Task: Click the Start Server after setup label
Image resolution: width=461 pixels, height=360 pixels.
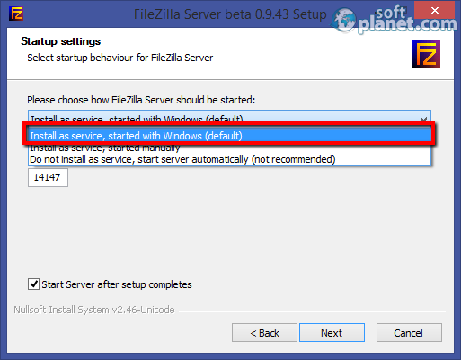Action: point(117,284)
